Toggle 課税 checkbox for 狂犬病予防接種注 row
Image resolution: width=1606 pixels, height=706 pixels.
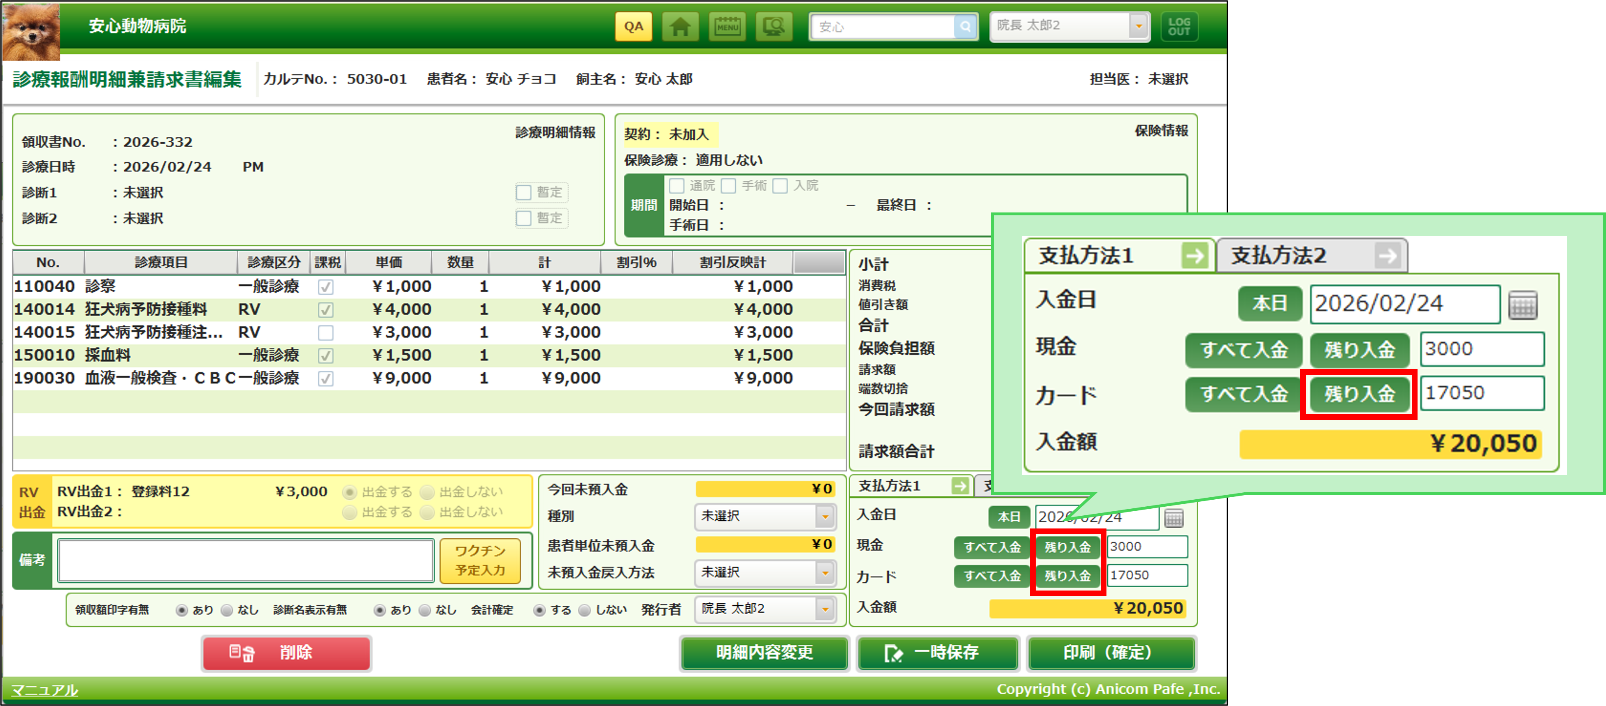coord(325,332)
